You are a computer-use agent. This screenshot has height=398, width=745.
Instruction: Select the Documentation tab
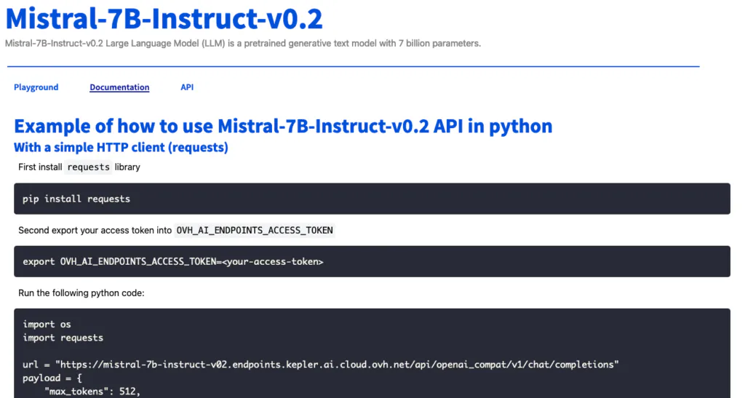tap(119, 87)
